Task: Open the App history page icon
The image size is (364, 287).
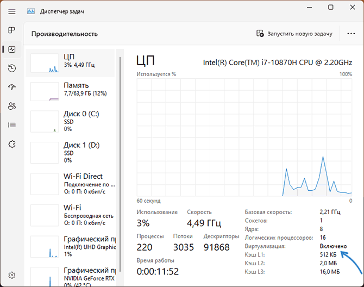Action: (x=12, y=68)
